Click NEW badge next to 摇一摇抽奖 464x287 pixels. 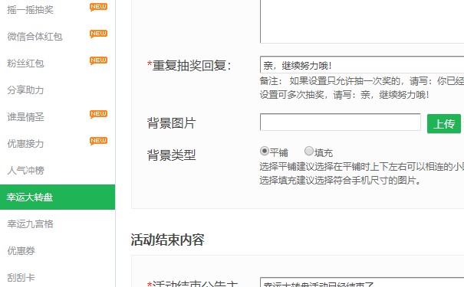point(98,7)
